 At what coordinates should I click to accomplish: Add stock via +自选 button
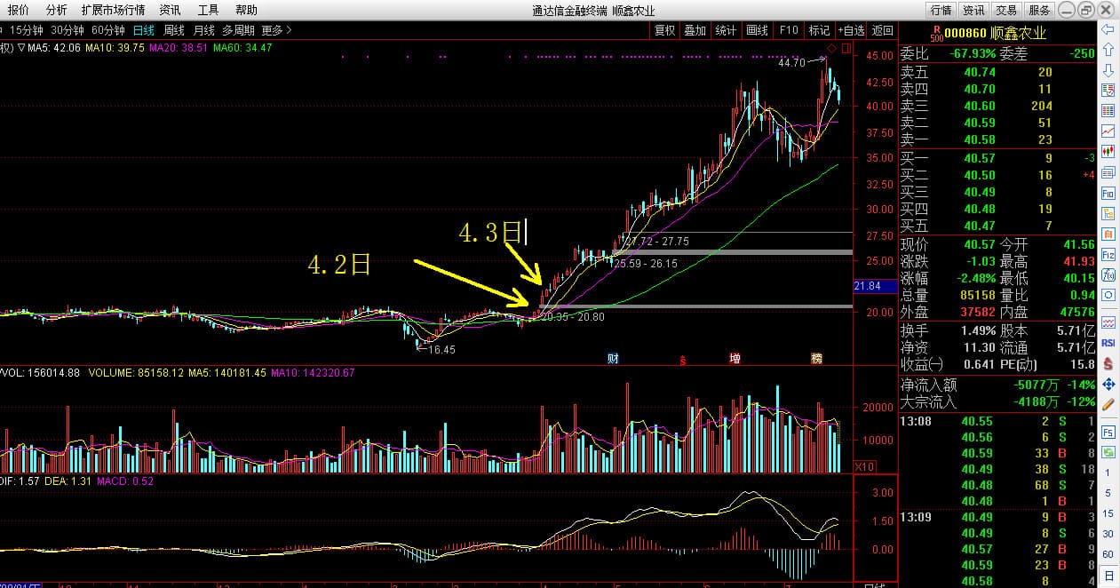click(851, 30)
